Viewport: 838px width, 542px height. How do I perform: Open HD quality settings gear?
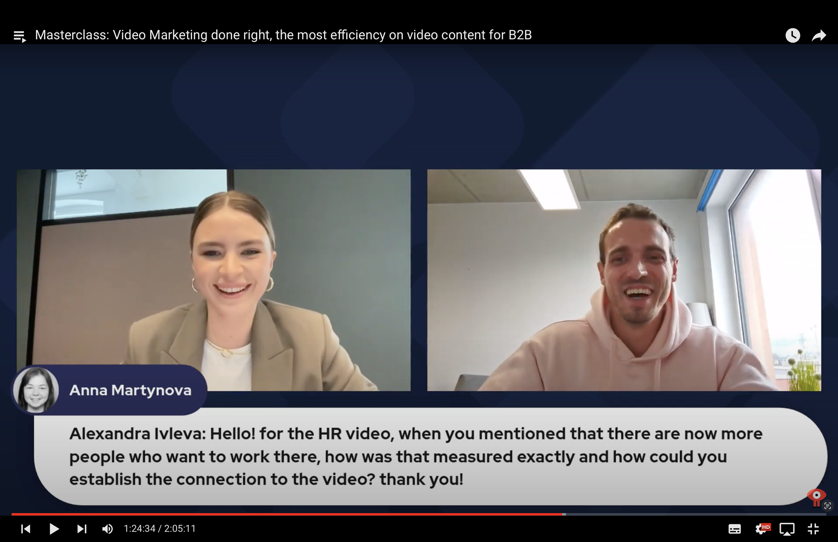[762, 529]
